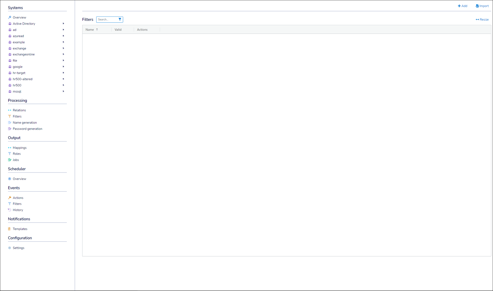Click the wrench icon next to Actions under Events

pos(9,198)
